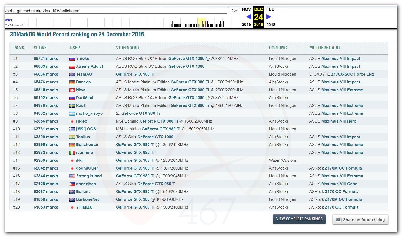The image size is (402, 237).
Task: Open the 66683 marks score link
Action: click(x=46, y=66)
